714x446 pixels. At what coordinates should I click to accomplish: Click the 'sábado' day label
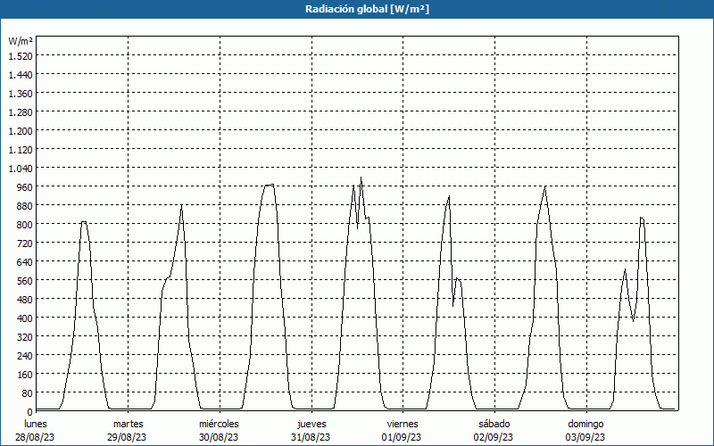coord(494,424)
